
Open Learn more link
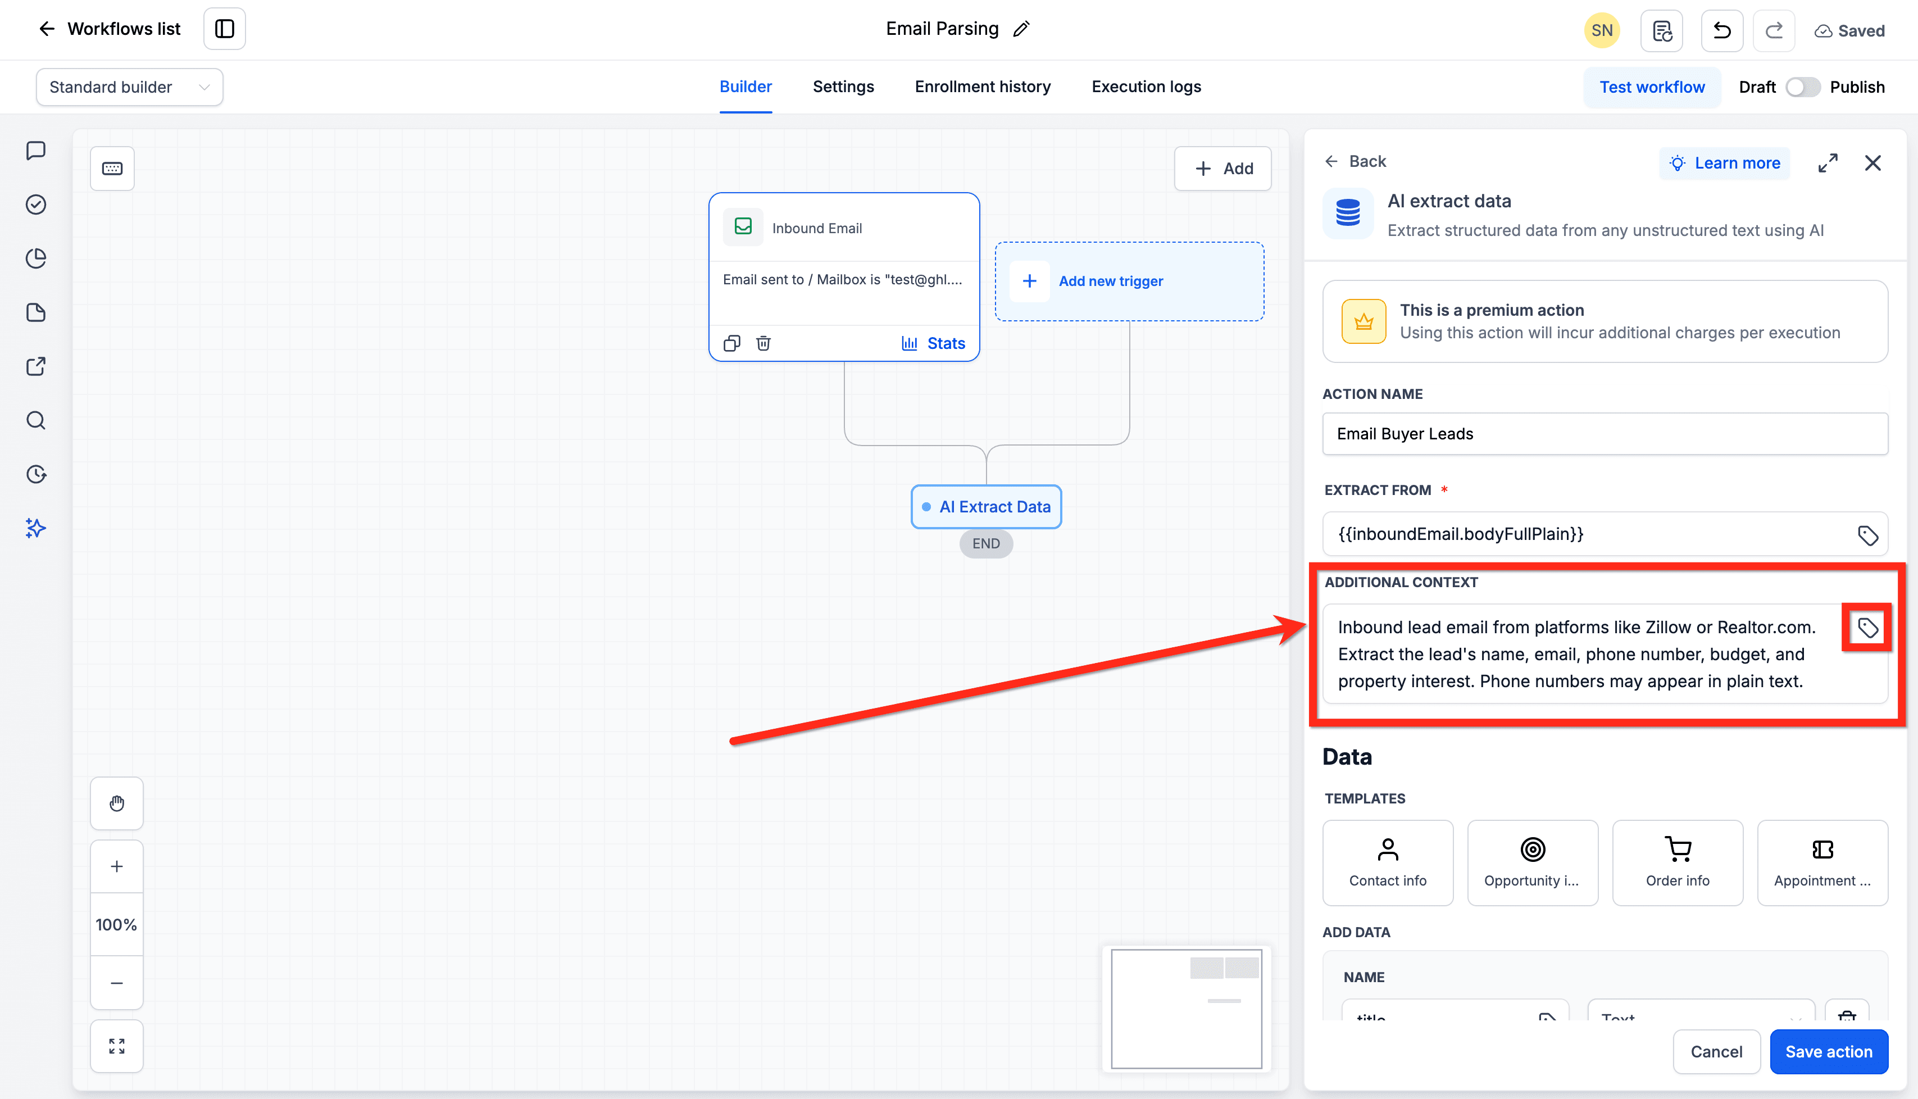pos(1724,163)
